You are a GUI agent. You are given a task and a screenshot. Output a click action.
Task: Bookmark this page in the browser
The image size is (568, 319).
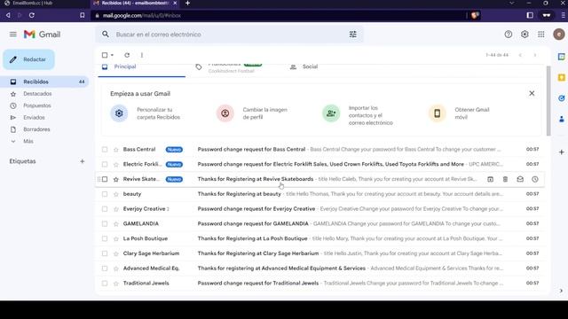(83, 15)
